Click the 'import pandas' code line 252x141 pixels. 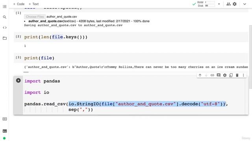point(42,81)
